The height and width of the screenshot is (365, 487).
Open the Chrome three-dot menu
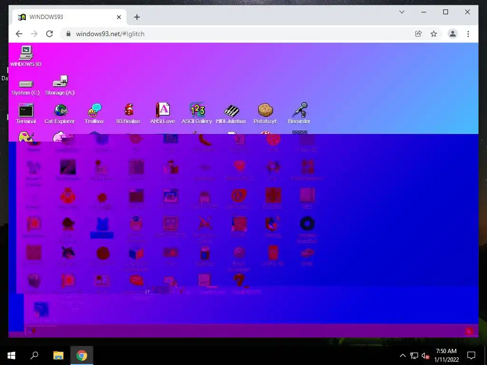tap(468, 34)
